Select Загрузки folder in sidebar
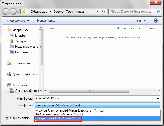164x126 pixels. (22, 41)
